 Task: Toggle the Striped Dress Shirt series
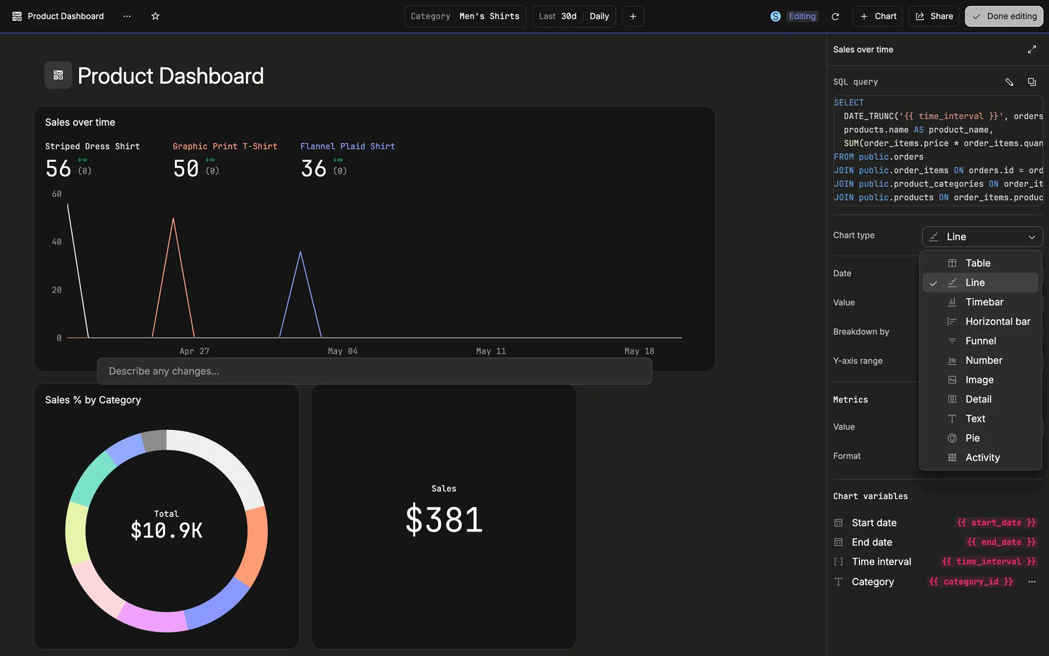pyautogui.click(x=92, y=147)
